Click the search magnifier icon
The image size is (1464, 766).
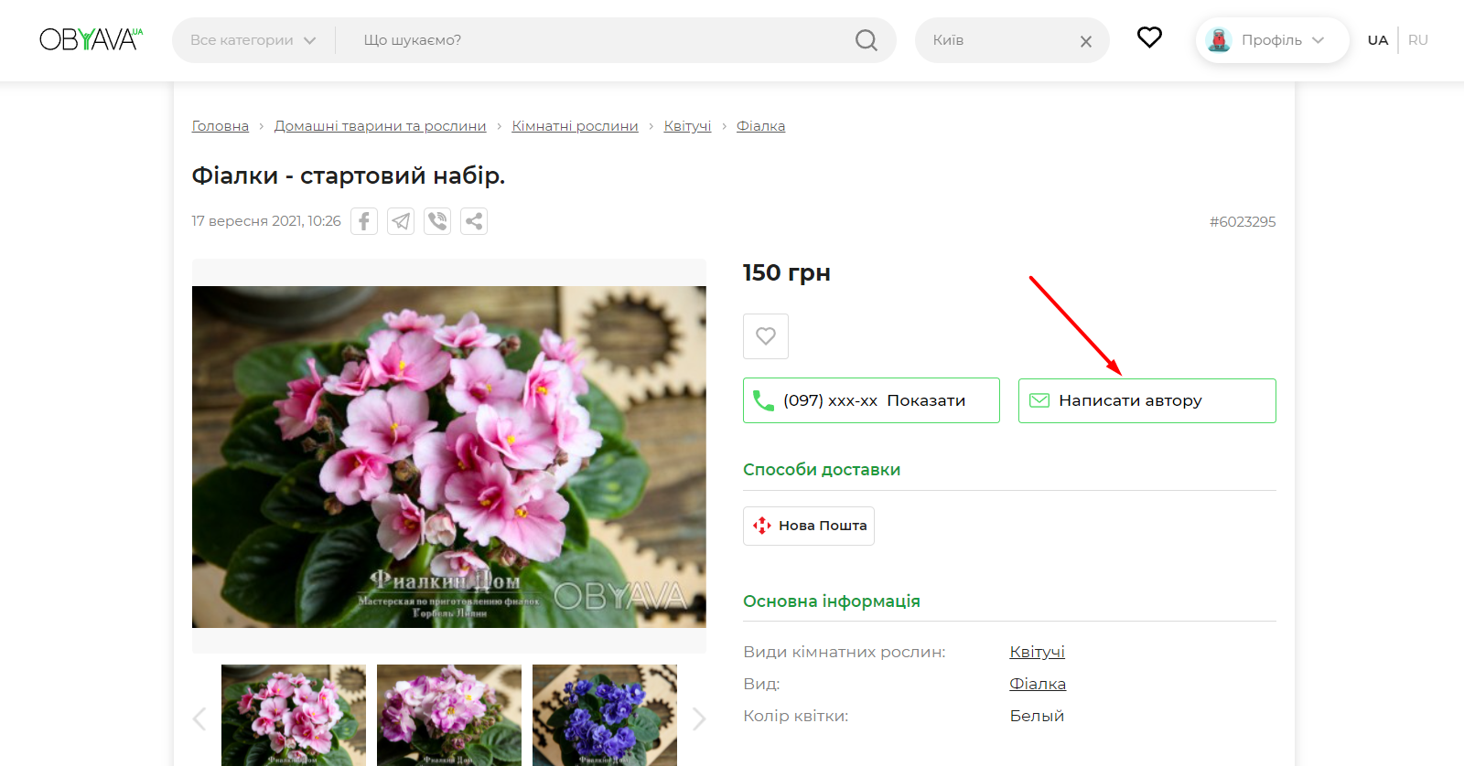tap(866, 40)
